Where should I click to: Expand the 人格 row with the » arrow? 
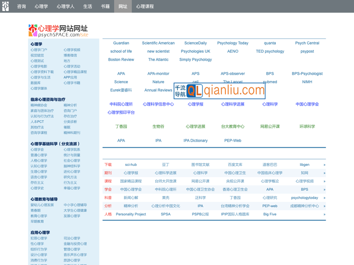324,215
